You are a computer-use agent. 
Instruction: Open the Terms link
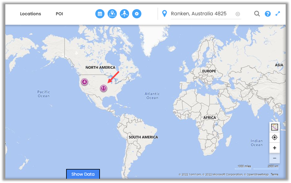[274, 174]
